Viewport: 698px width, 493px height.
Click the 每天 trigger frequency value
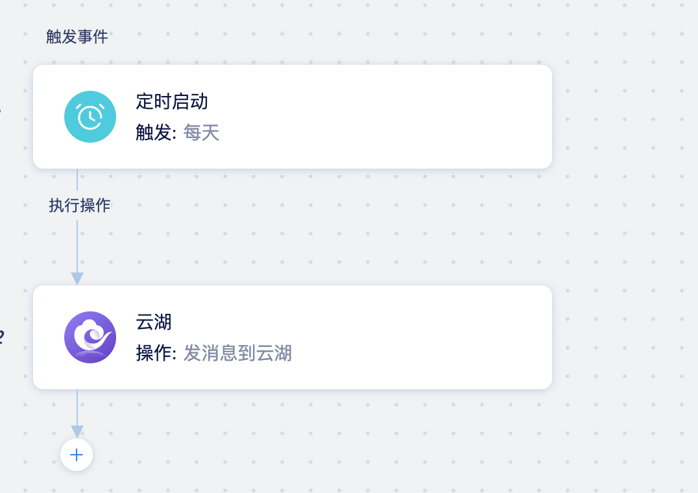[x=201, y=132]
